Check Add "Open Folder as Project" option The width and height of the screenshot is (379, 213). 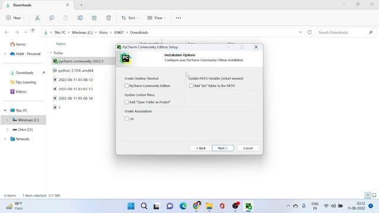point(127,102)
